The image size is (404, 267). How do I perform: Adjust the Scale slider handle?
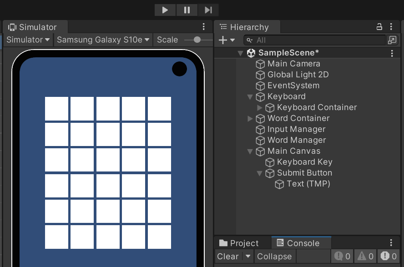197,40
